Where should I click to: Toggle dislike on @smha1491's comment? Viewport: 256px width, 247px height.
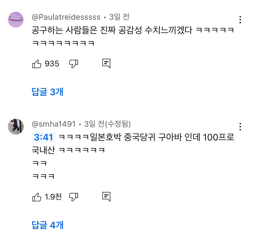click(x=73, y=196)
